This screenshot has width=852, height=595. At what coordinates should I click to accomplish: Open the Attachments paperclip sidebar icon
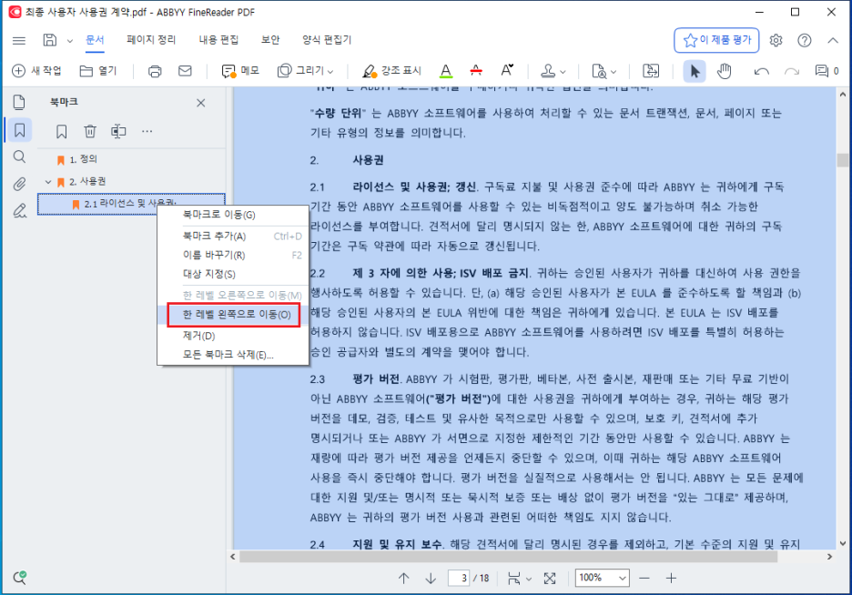tap(19, 184)
